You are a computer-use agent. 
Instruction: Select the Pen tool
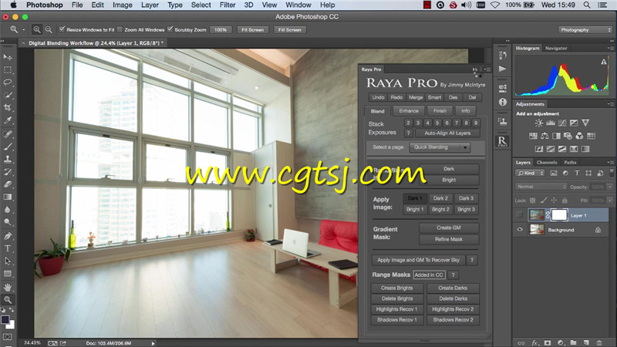coord(8,236)
